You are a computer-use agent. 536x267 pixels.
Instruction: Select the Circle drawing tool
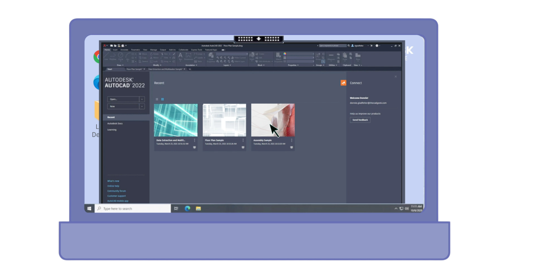point(120,56)
